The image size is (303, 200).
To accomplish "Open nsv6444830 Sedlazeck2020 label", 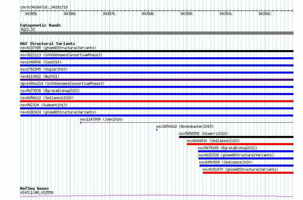I will point(213,141).
